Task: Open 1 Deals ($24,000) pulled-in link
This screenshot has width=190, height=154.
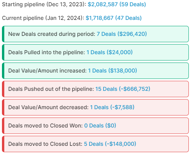Action: point(109,52)
